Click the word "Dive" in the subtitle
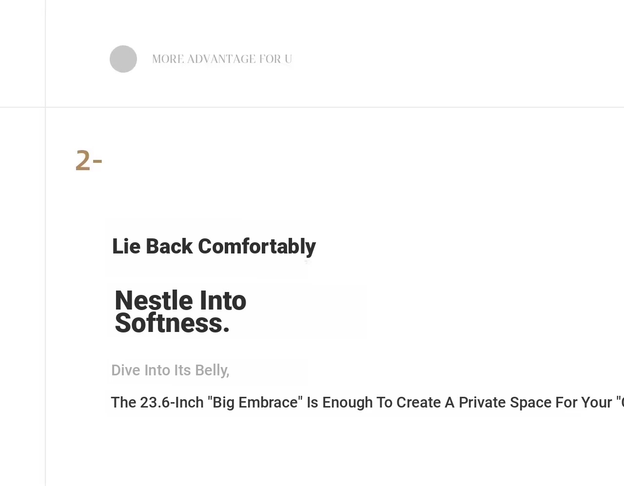624x486 pixels. [x=126, y=370]
